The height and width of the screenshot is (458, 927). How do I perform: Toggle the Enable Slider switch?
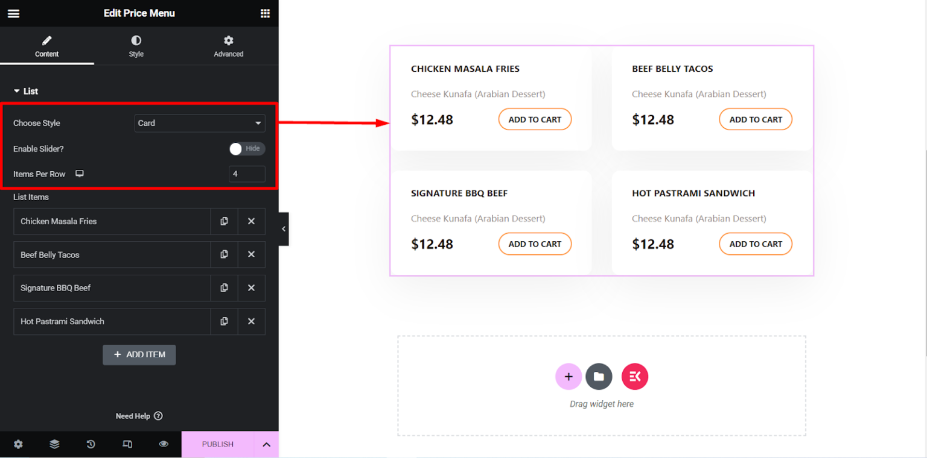[247, 148]
